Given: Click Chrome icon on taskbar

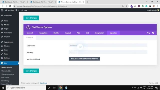Looking at the screenshot, I should pyautogui.click(x=60, y=88).
